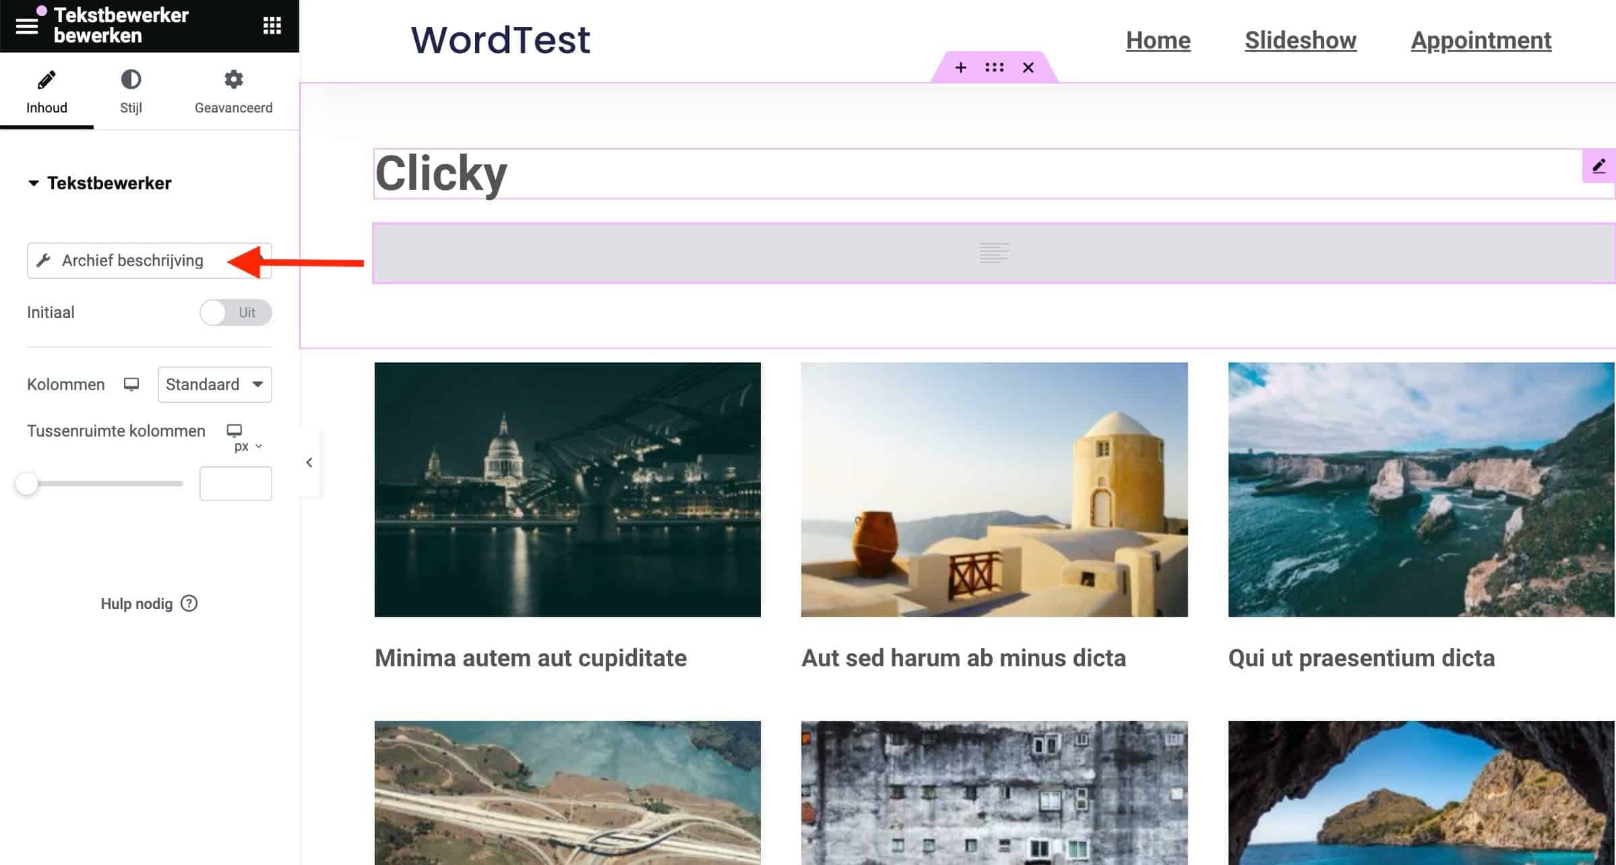Open the Kolommen dropdown menu
This screenshot has height=865, width=1616.
pos(215,385)
